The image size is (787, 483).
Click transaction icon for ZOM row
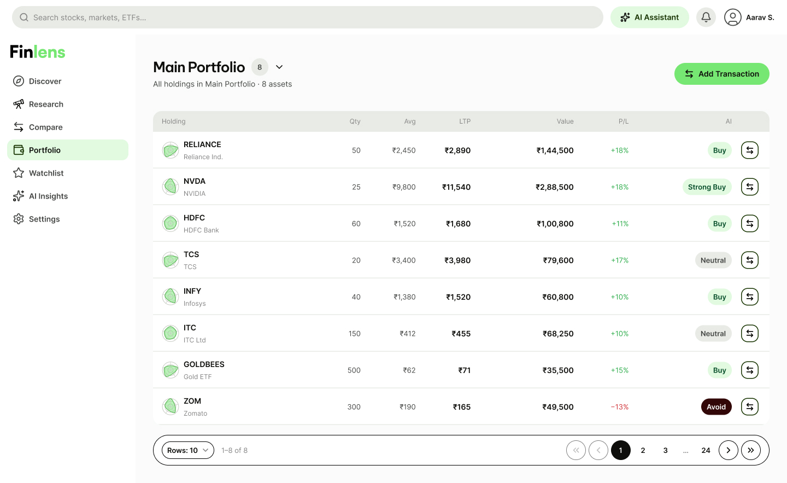click(x=750, y=406)
